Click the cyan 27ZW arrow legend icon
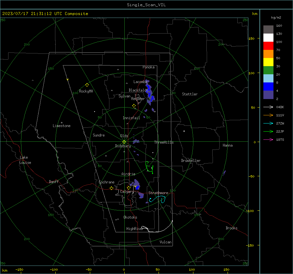 [268, 123]
